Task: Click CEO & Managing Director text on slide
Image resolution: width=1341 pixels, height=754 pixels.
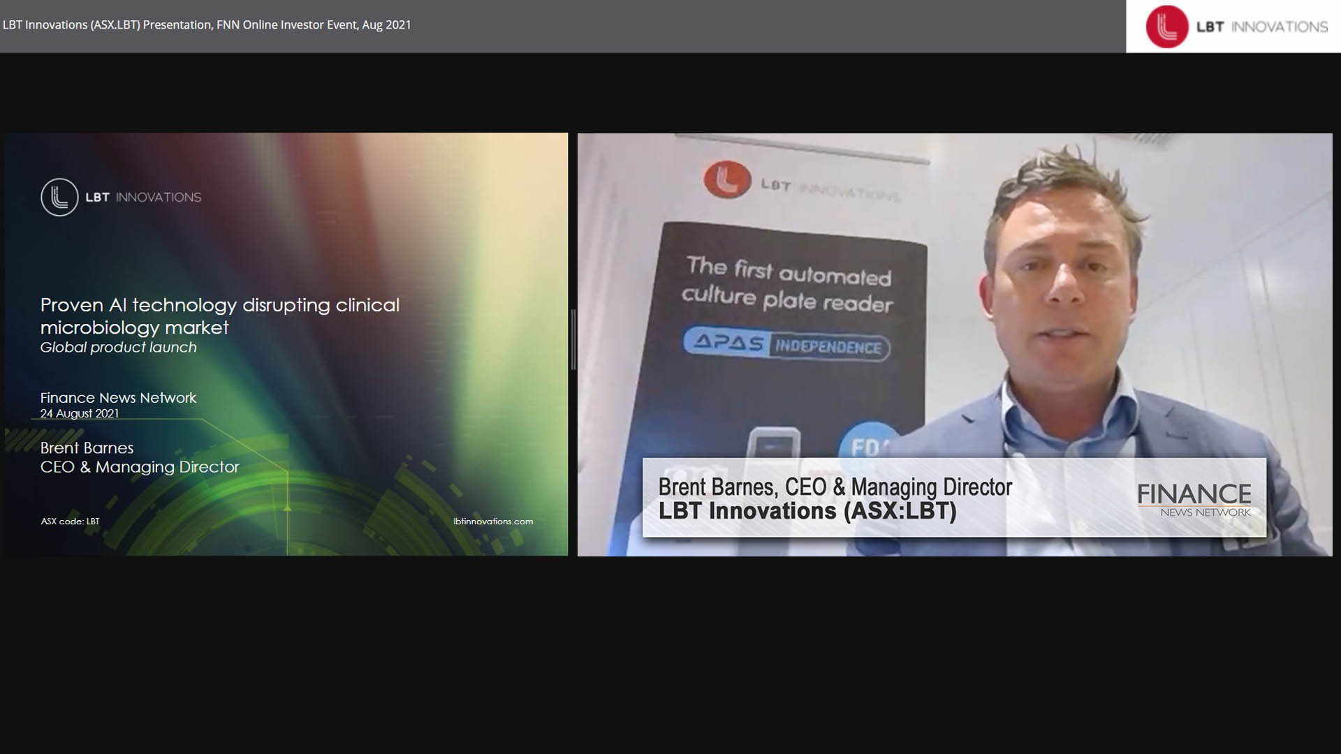Action: click(x=140, y=467)
